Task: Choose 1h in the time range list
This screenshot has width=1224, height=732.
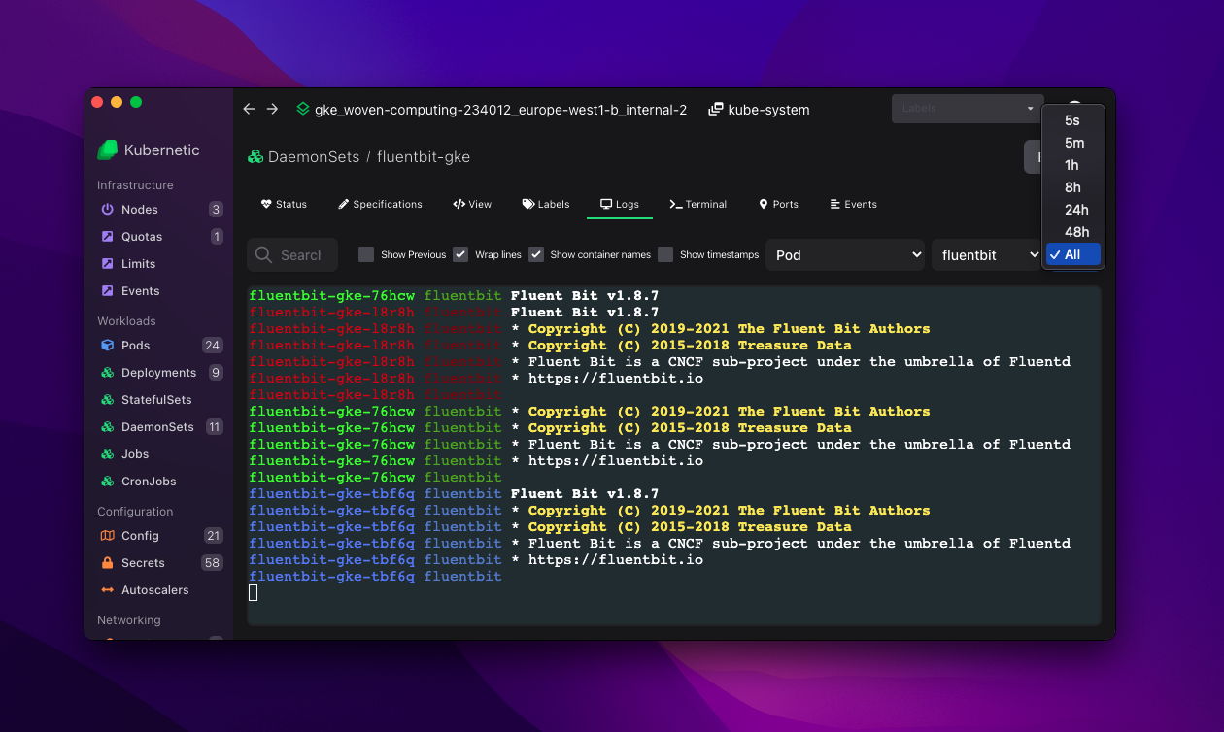Action: click(1072, 165)
